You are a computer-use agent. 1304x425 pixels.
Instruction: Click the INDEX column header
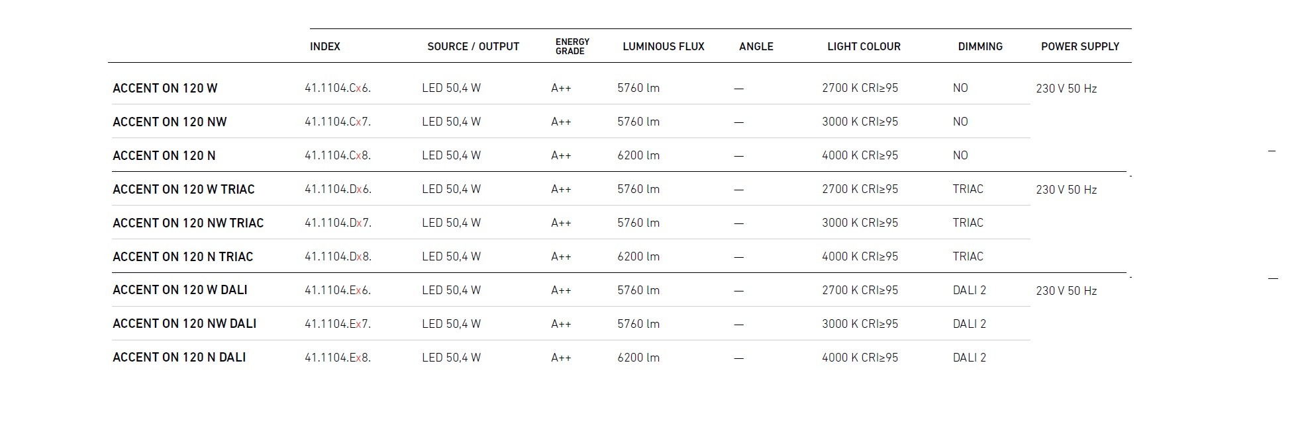pyautogui.click(x=325, y=46)
